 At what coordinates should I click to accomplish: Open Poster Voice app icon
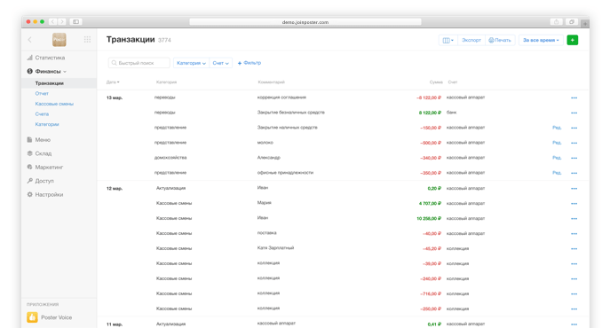coord(32,317)
